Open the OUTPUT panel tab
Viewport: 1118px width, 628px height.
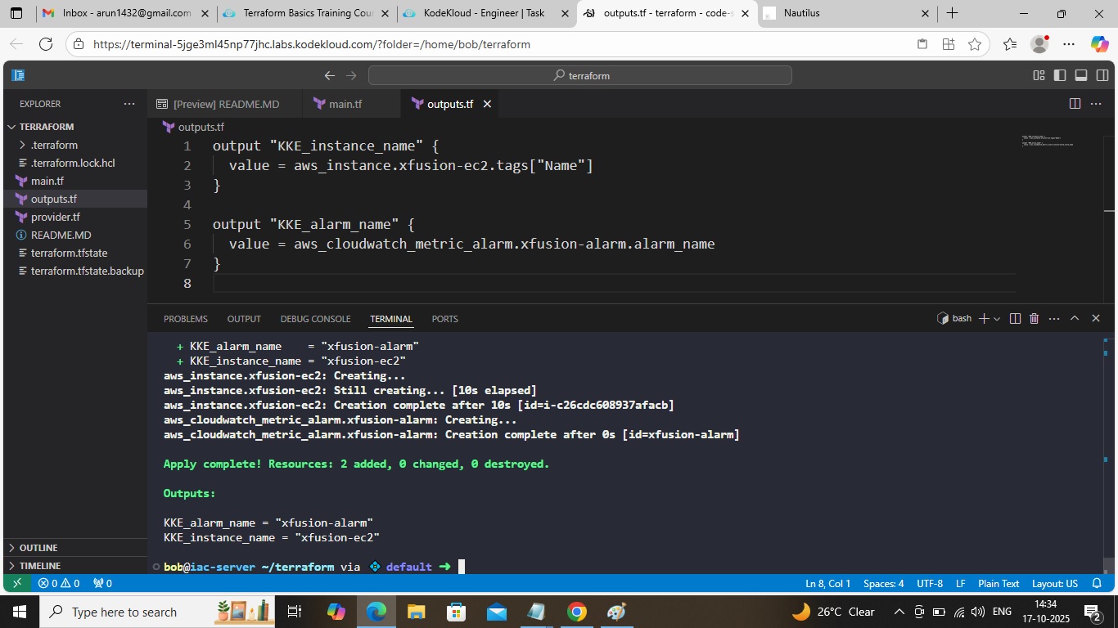pos(244,319)
